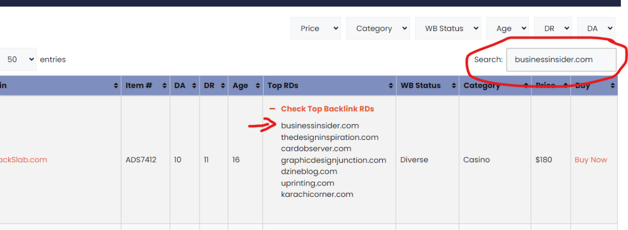Select karachicorner.com in the backlink list
Image resolution: width=628 pixels, height=230 pixels.
click(317, 195)
